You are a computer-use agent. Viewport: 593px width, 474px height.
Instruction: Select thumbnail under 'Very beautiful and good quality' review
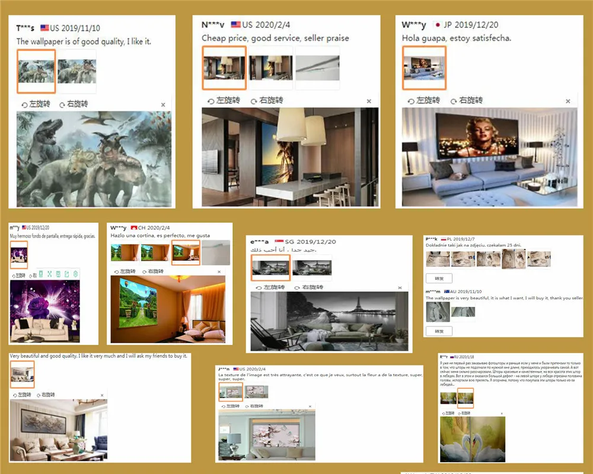23,374
